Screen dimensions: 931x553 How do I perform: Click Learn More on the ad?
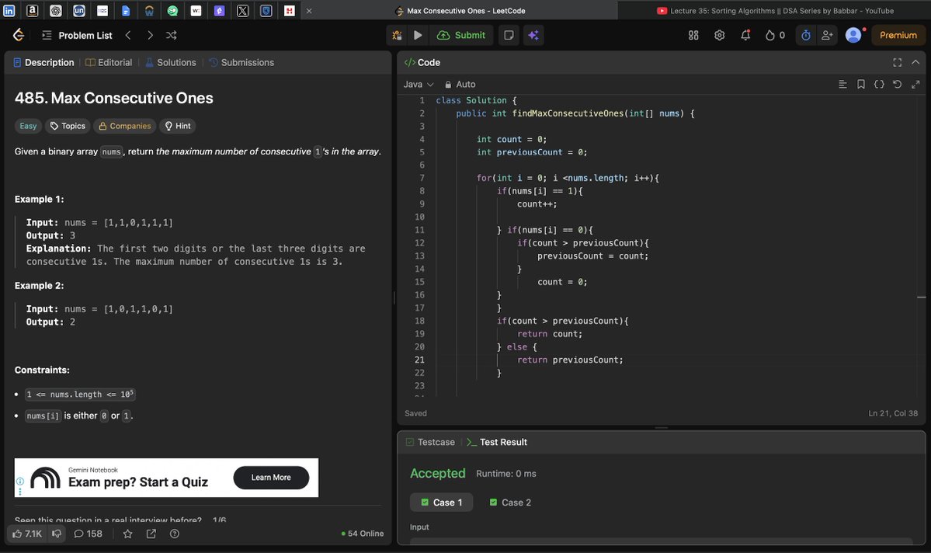[271, 478]
